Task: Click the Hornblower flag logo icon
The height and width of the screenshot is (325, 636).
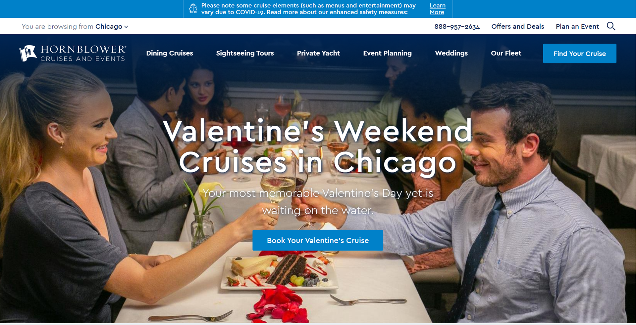Action: [x=28, y=53]
